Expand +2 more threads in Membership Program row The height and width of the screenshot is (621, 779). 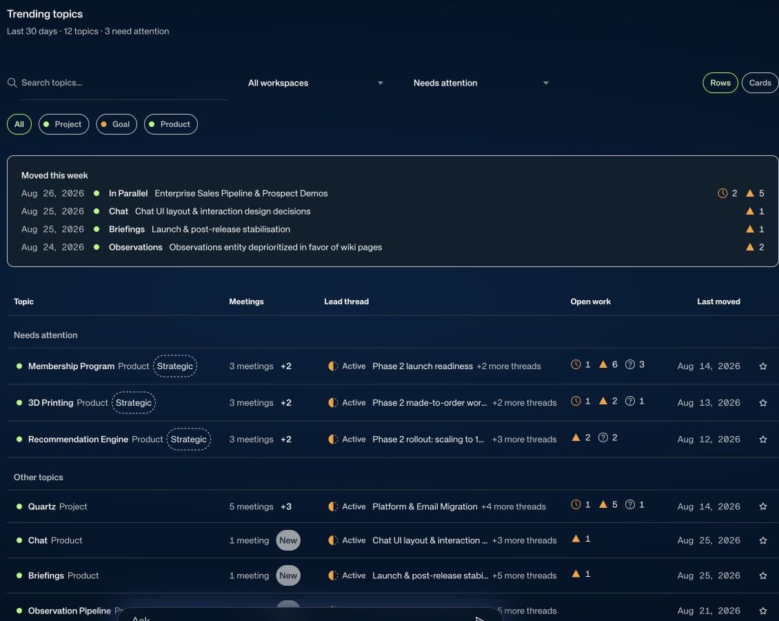509,366
